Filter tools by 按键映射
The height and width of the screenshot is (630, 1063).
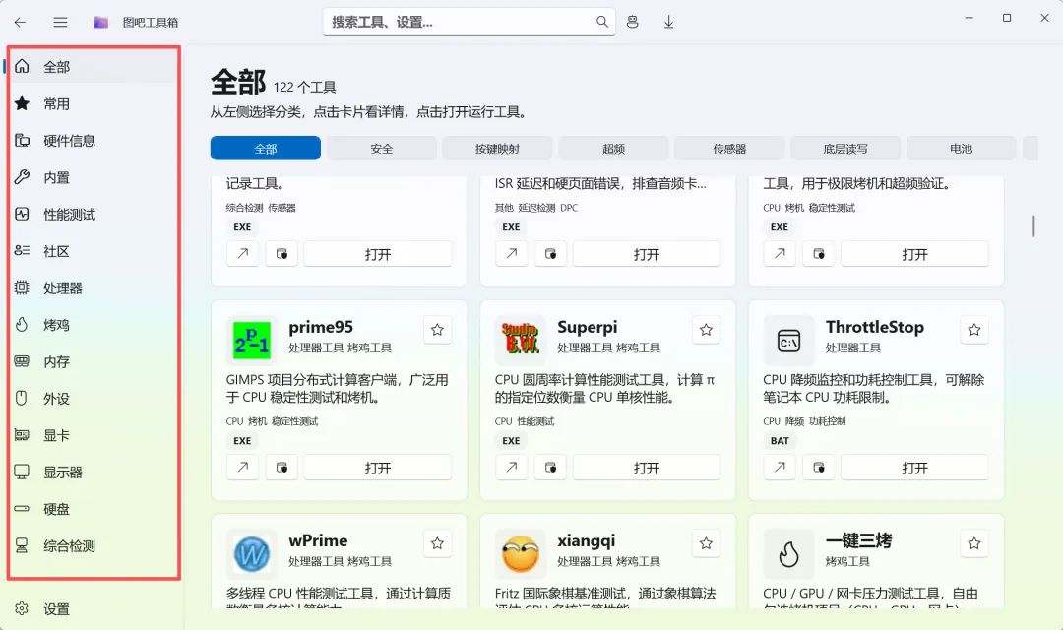[x=498, y=149]
